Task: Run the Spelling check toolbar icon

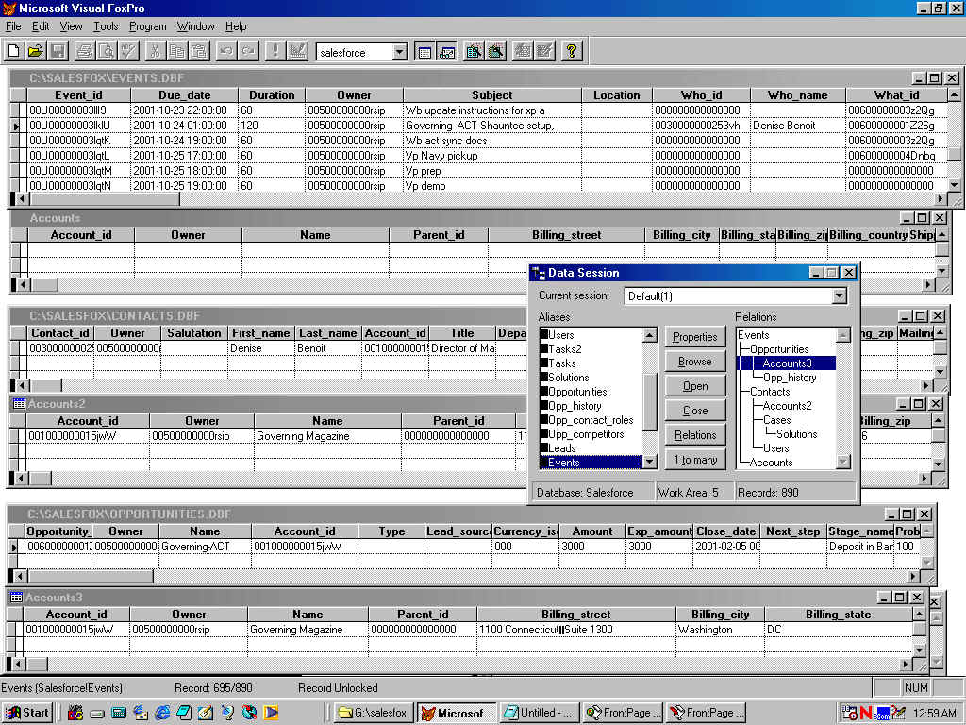Action: pos(128,52)
